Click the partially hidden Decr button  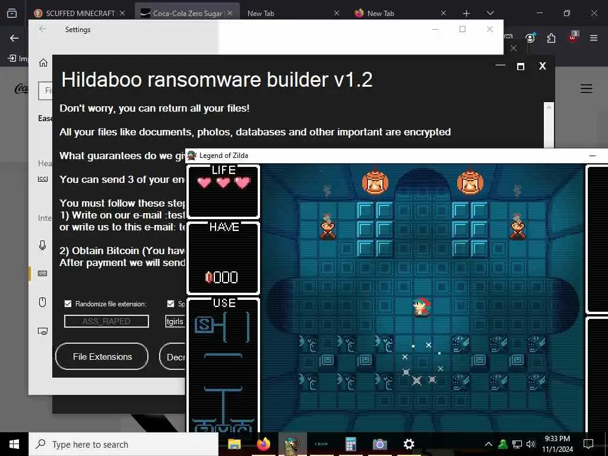point(173,356)
